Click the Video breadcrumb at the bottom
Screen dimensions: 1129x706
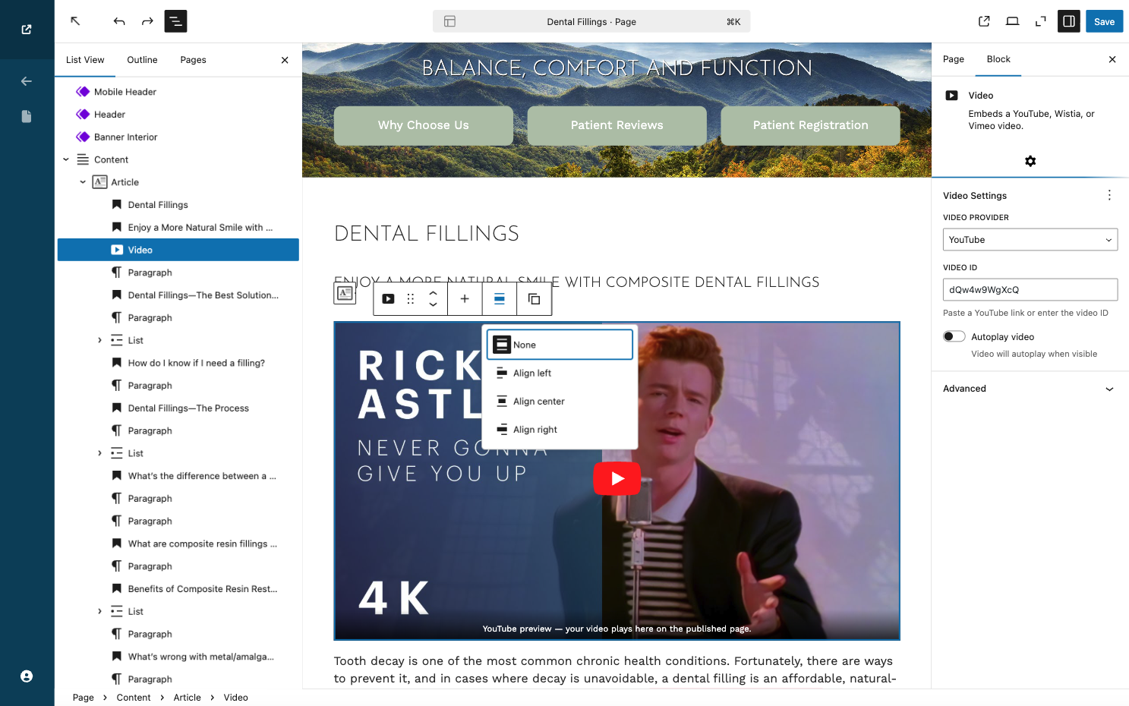point(236,698)
